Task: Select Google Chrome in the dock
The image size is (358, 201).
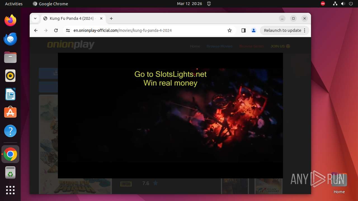Action: pos(10,154)
